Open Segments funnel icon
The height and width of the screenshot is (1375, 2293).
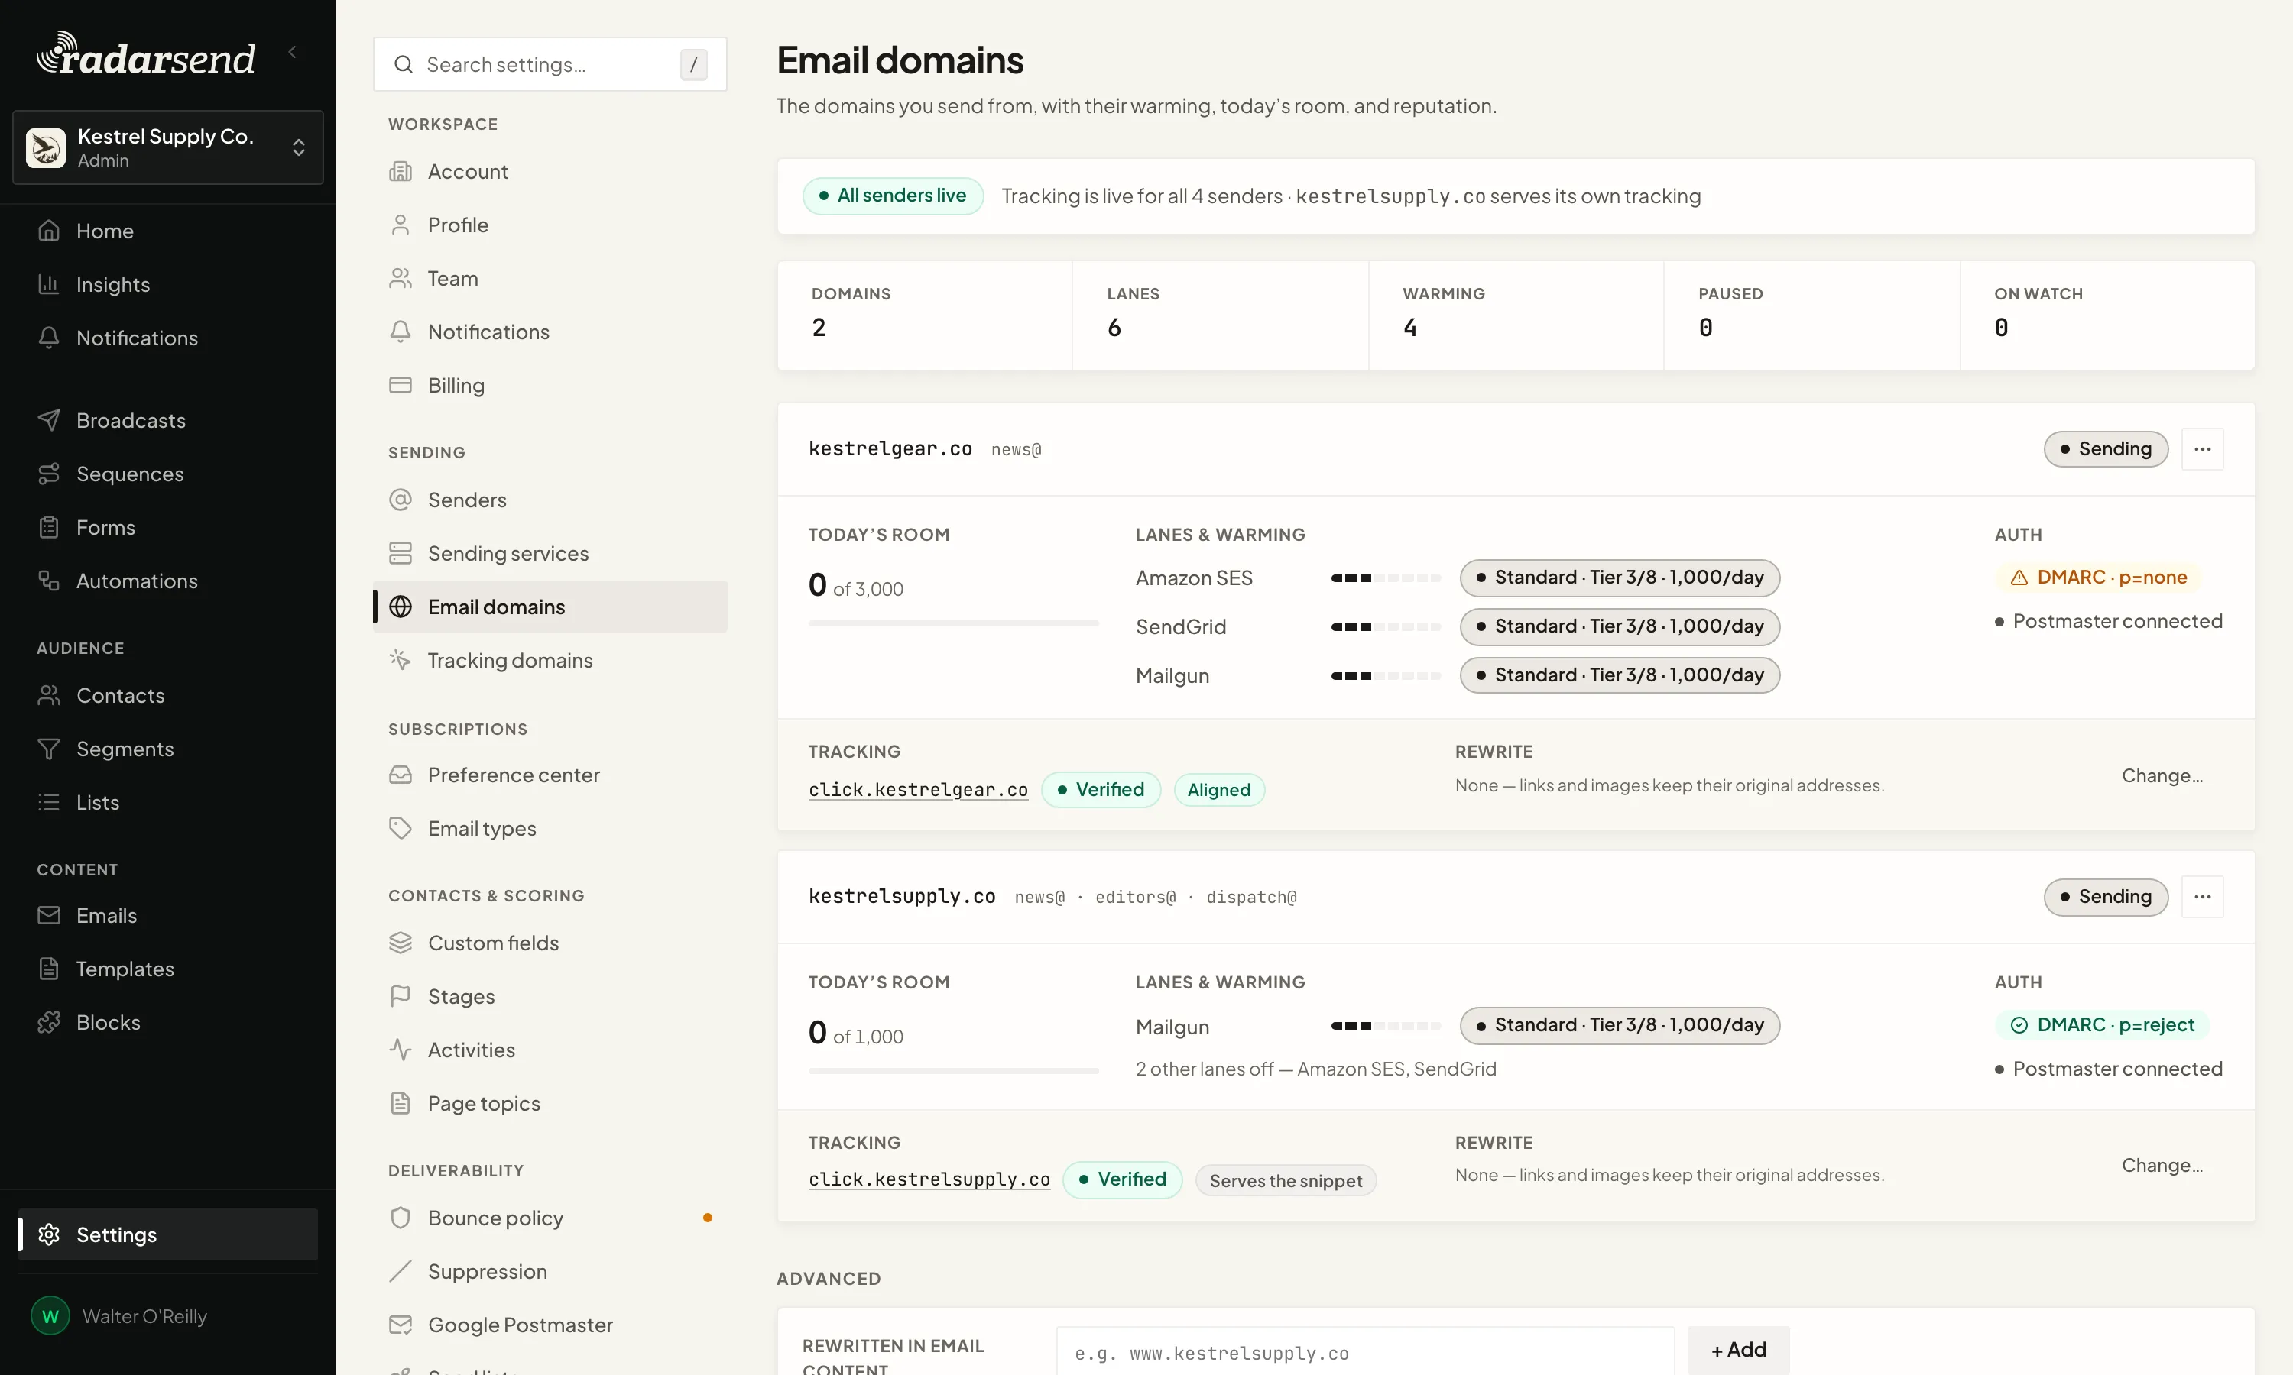pyautogui.click(x=49, y=749)
